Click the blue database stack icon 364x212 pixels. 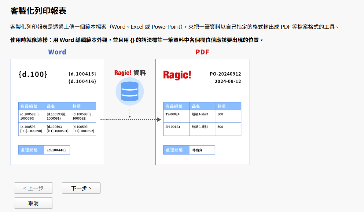(130, 91)
